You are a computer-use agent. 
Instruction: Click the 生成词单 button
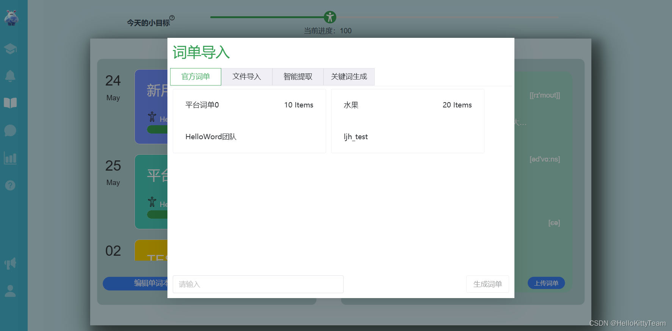(488, 284)
